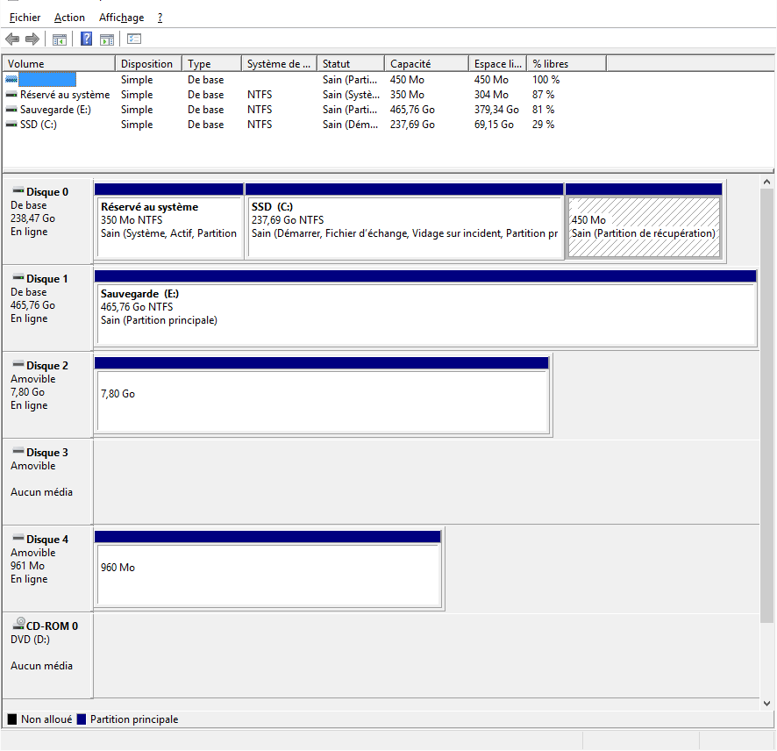Sort by the Disposition column header
Viewport: 777px width, 751px height.
pos(149,63)
